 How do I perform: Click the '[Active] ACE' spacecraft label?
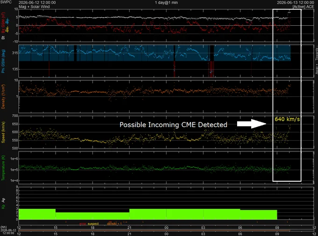click(x=303, y=7)
